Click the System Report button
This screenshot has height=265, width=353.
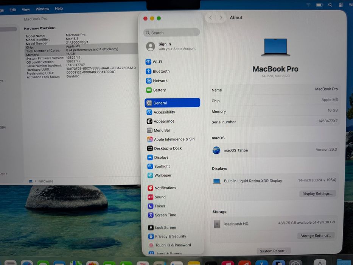coord(274,251)
